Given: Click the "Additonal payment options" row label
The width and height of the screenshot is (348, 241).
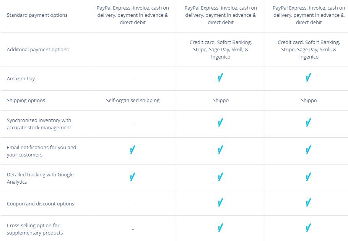Looking at the screenshot, I should click(x=38, y=50).
